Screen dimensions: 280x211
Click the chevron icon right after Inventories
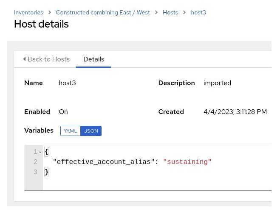49,13
